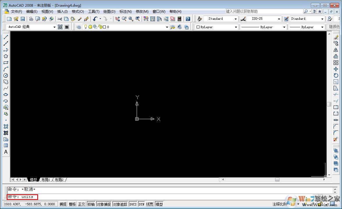This screenshot has width=342, height=209.
Task: Select the Construction line tool
Action: click(6, 43)
